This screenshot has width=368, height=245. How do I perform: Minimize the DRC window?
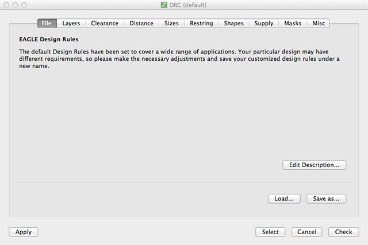16,5
